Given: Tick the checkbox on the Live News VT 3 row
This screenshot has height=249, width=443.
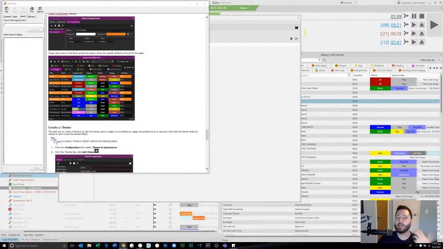Looking at the screenshot, I should [x=170, y=222].
